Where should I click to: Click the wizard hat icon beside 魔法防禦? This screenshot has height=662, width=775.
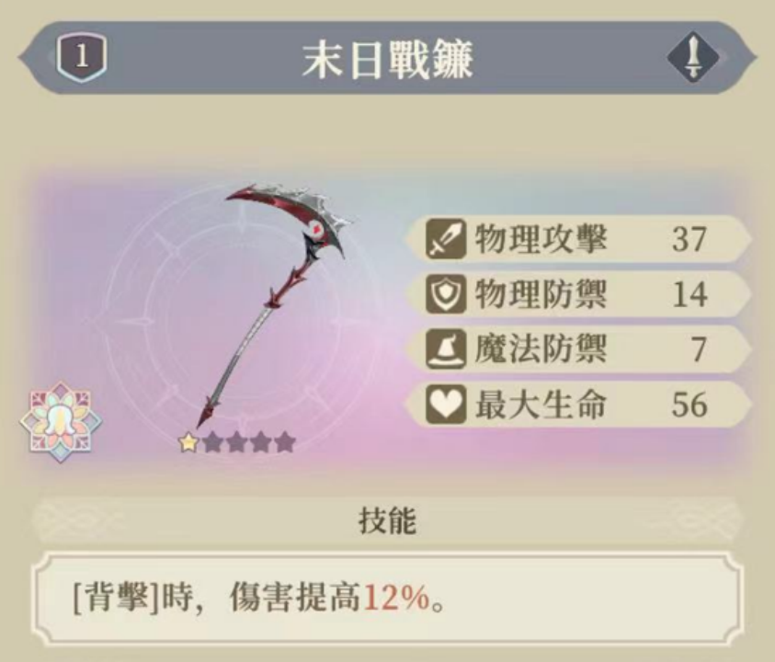click(445, 349)
